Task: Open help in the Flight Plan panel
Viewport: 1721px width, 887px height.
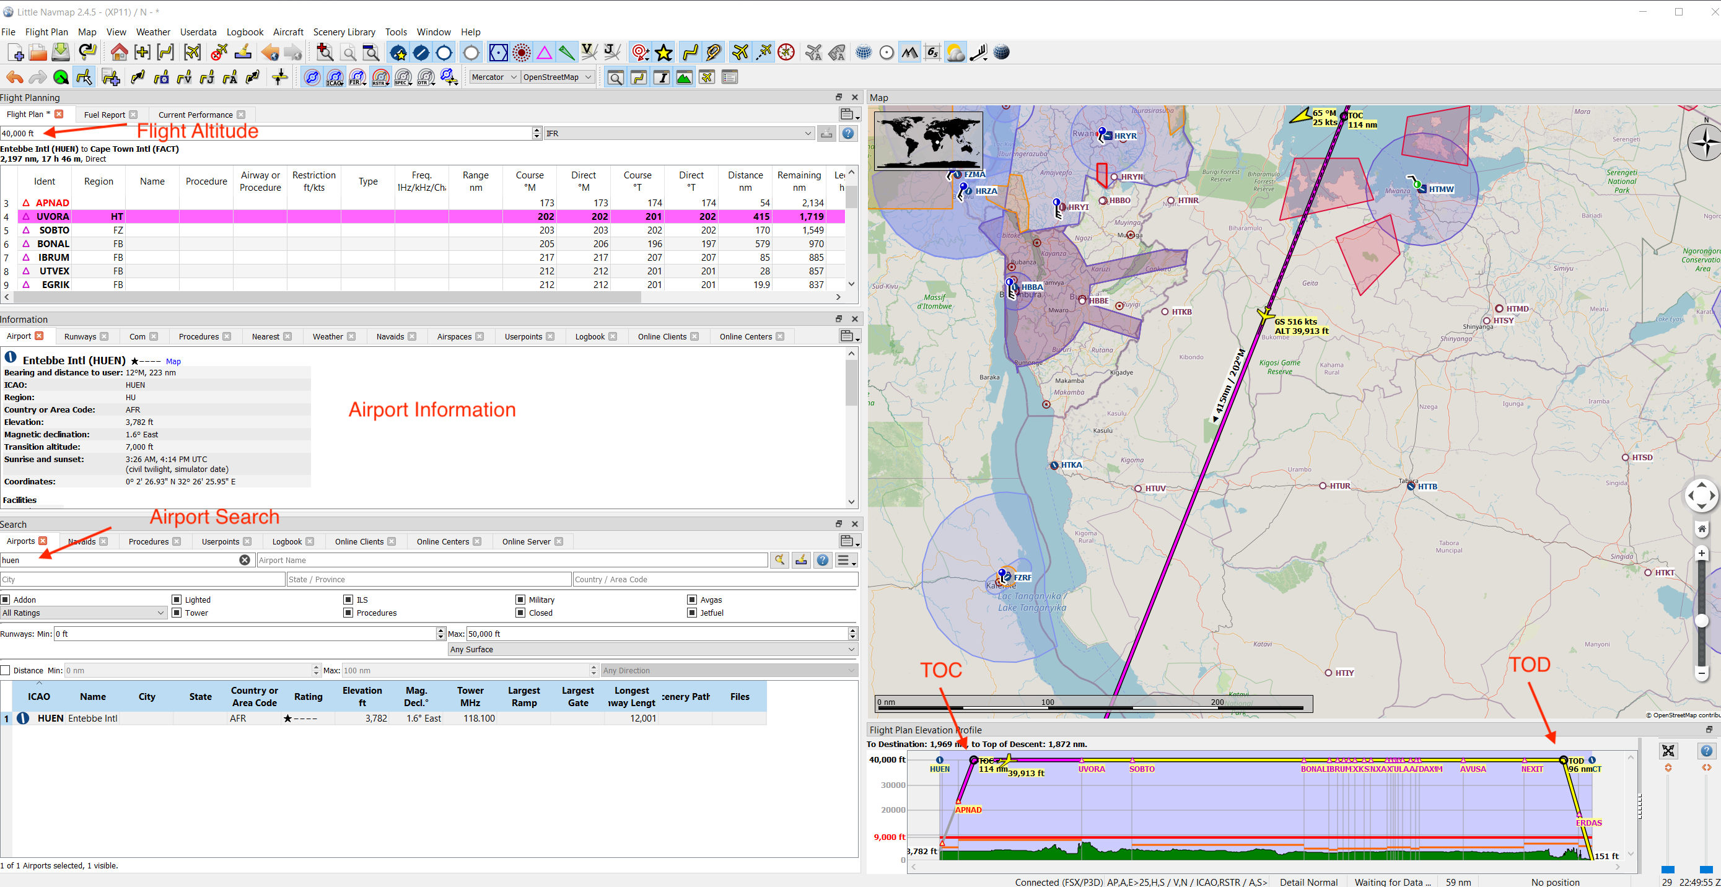Action: (x=848, y=134)
